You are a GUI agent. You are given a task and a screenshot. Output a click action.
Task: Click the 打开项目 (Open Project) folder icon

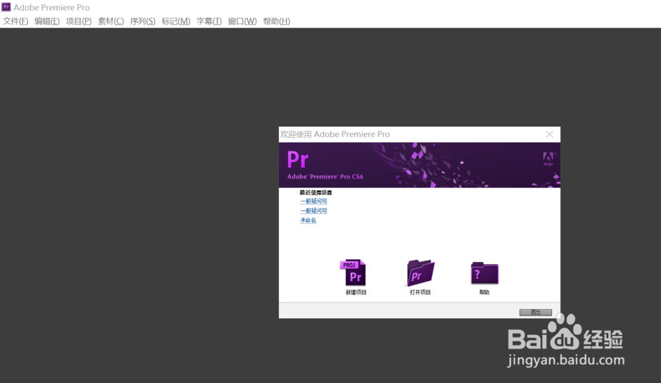(x=420, y=273)
